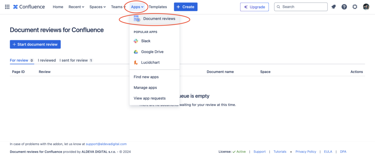Click the Search input field
Viewport: 375px width, 159px height.
tap(301, 7)
